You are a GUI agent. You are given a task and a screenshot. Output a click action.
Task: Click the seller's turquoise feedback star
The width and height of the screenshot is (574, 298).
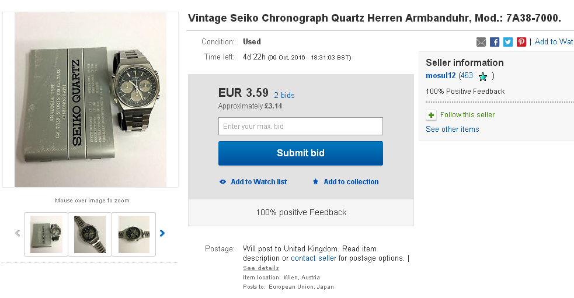click(483, 76)
